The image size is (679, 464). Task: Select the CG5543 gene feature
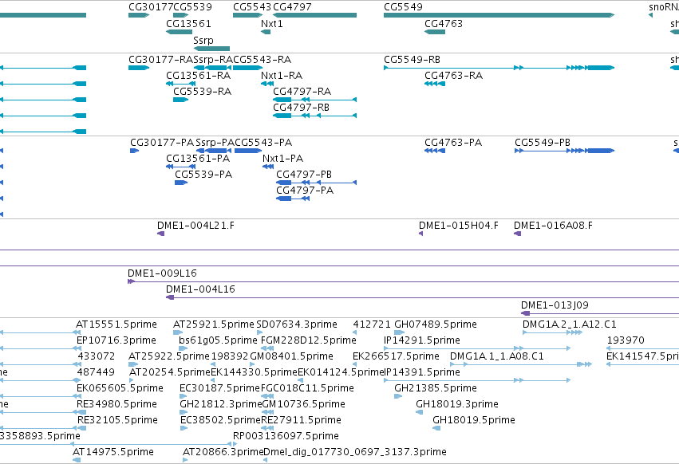pos(247,15)
